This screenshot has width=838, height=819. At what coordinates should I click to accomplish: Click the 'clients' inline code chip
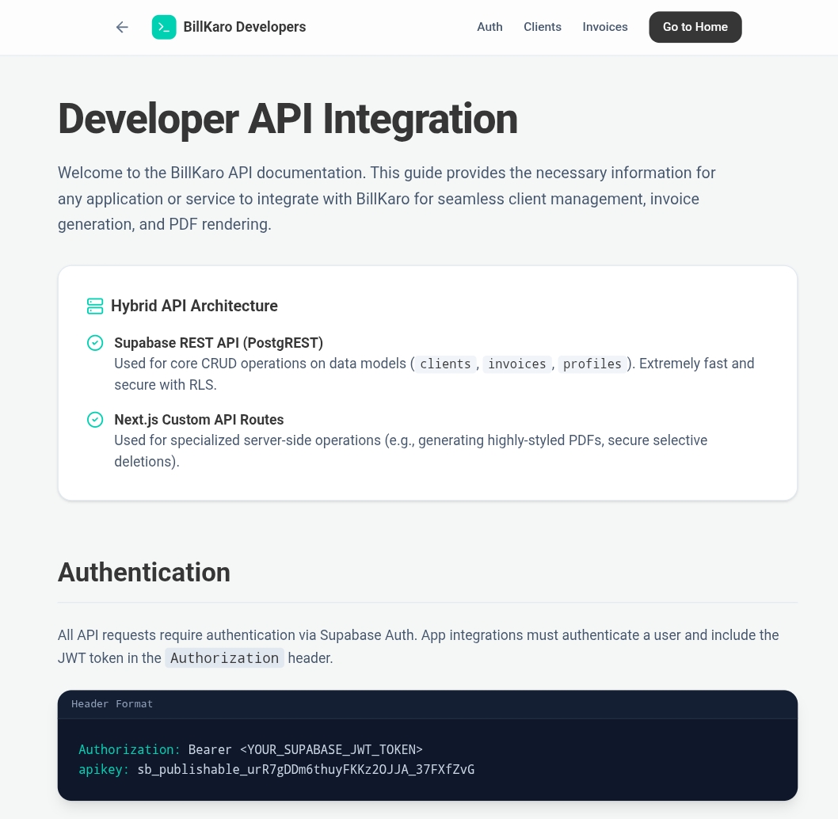pyautogui.click(x=445, y=364)
